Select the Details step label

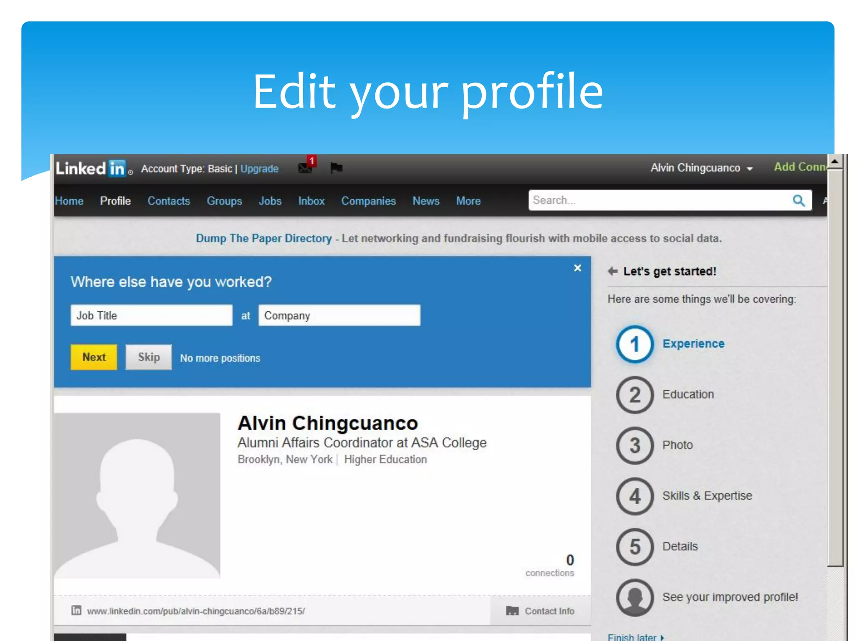click(x=680, y=546)
